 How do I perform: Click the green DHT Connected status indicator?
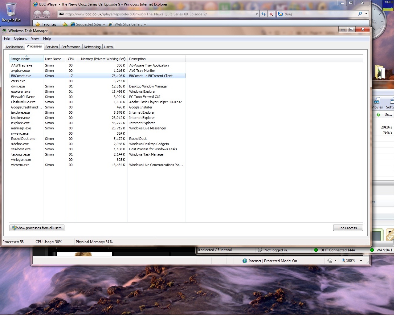(x=316, y=250)
